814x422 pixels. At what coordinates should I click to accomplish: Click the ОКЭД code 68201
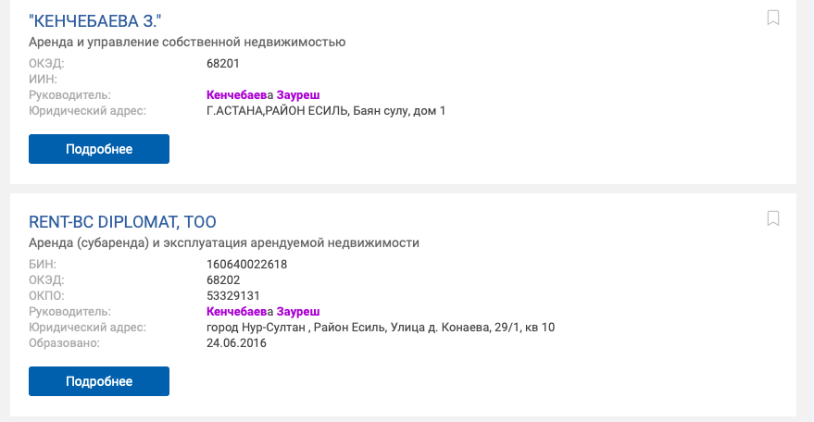[x=223, y=63]
